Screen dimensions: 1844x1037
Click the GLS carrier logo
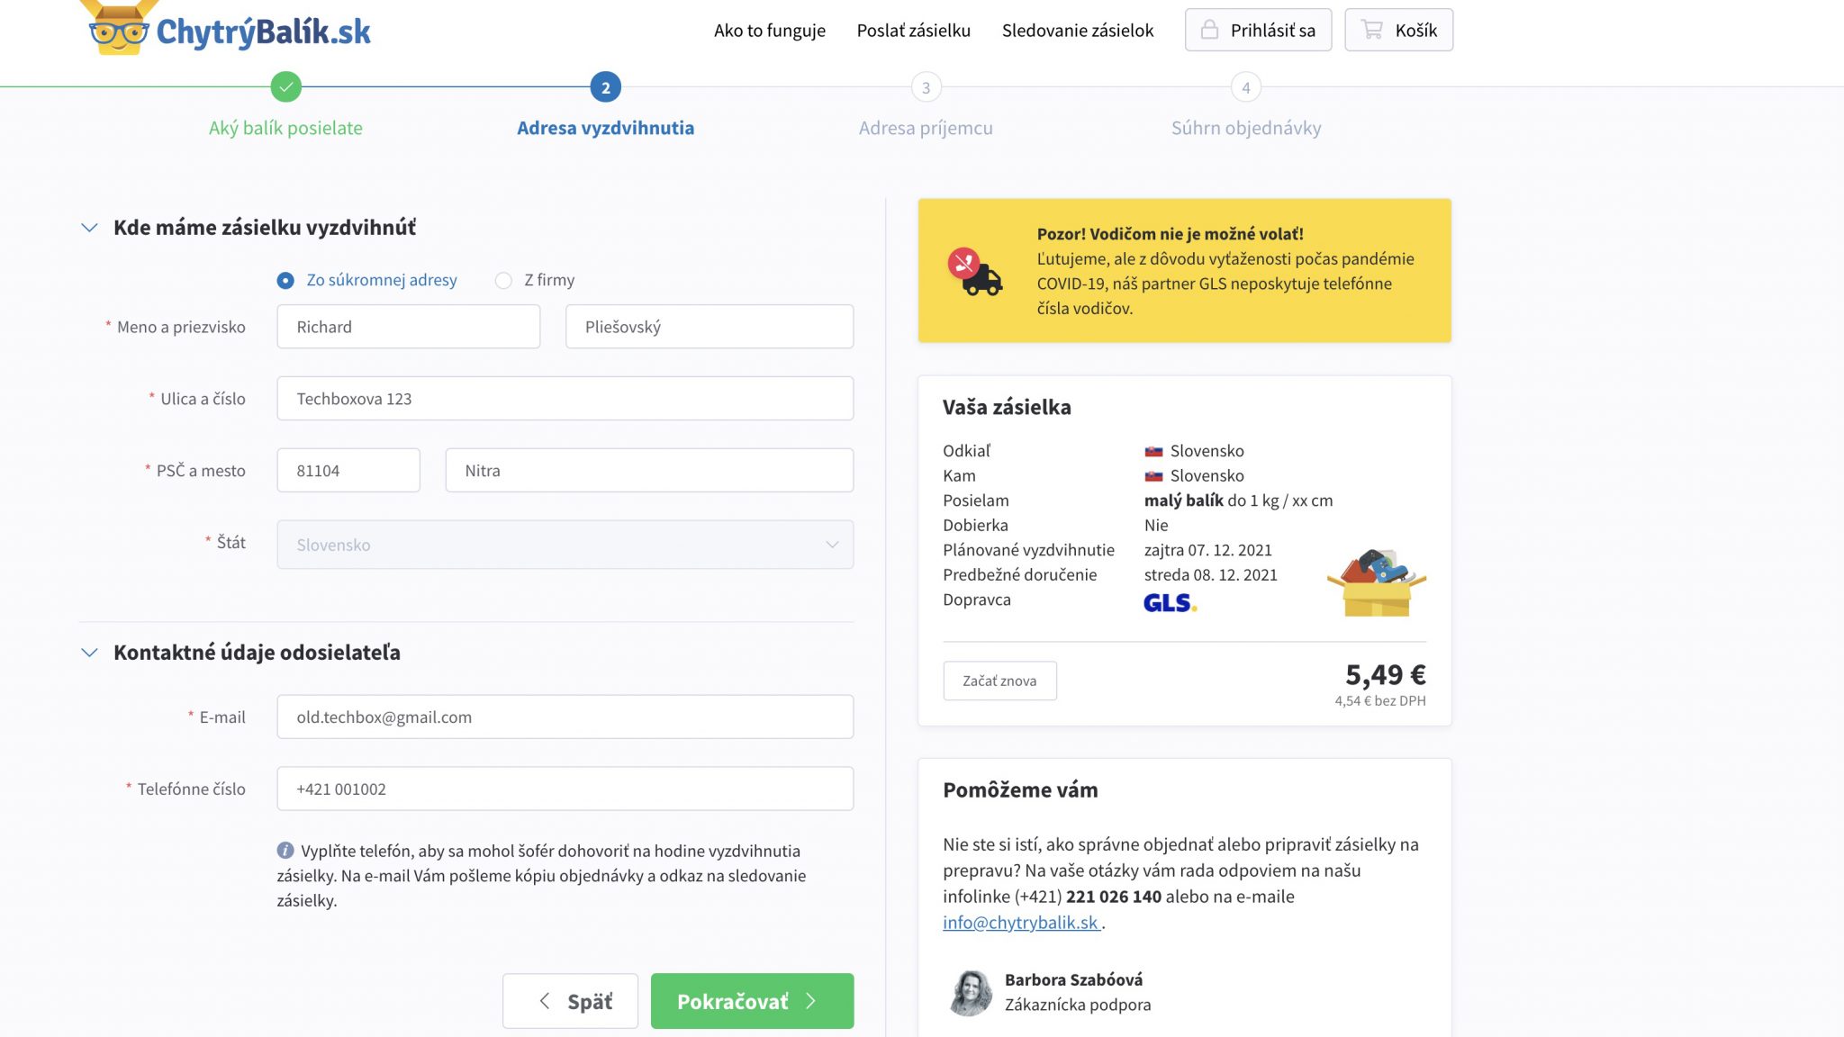coord(1170,602)
